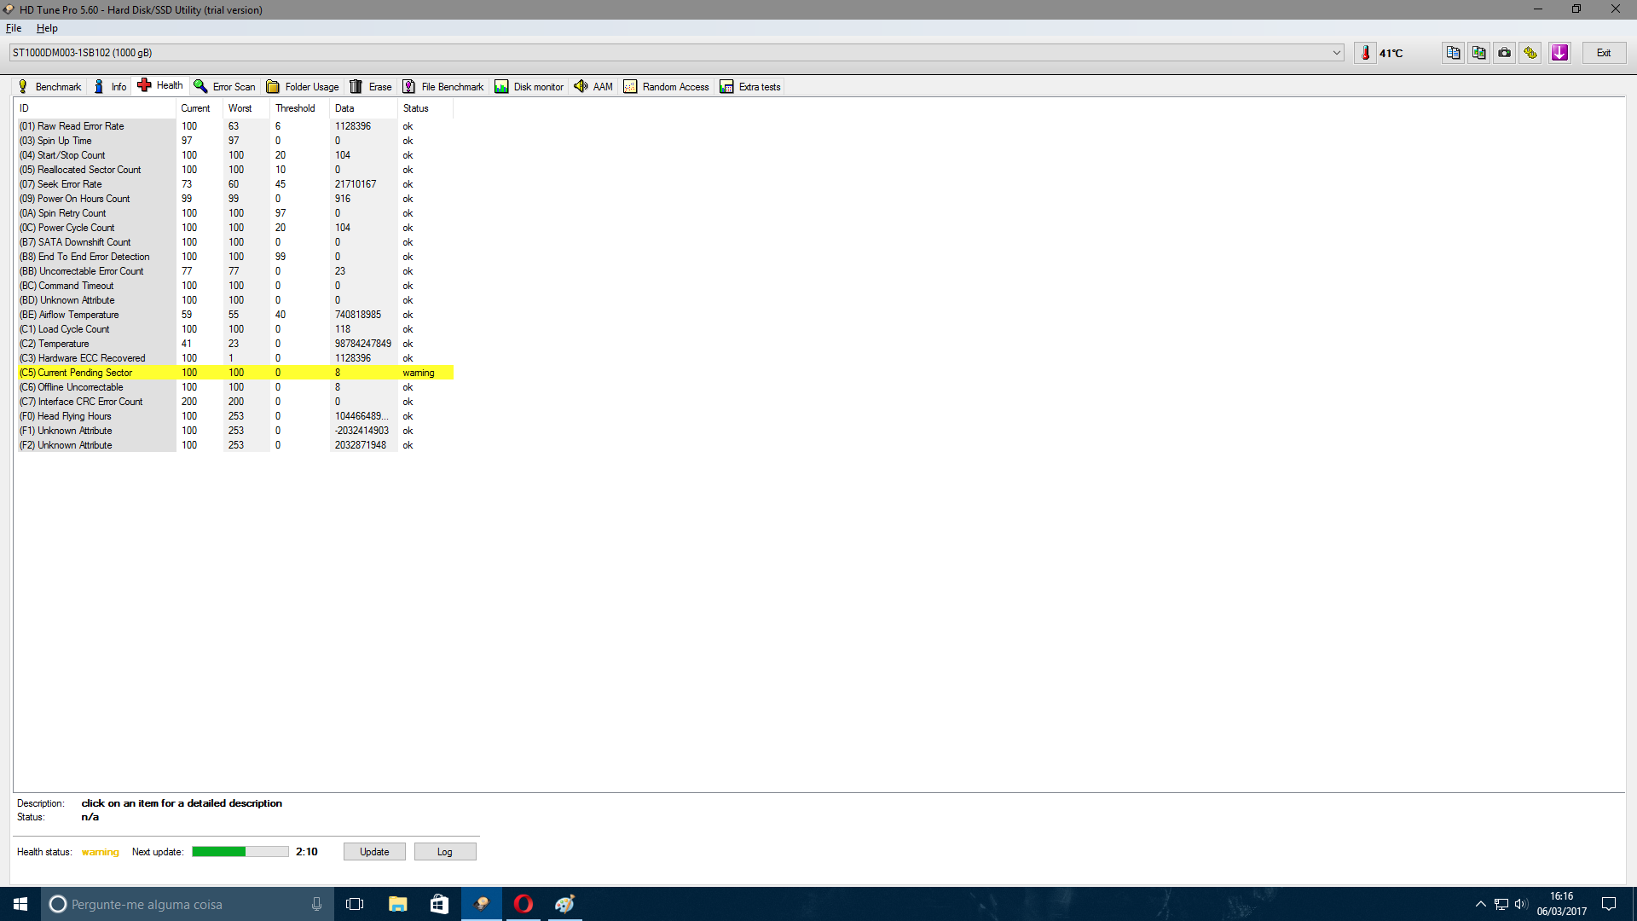Screen dimensions: 1637x921
Task: Sort by the ID column header
Action: 95,108
